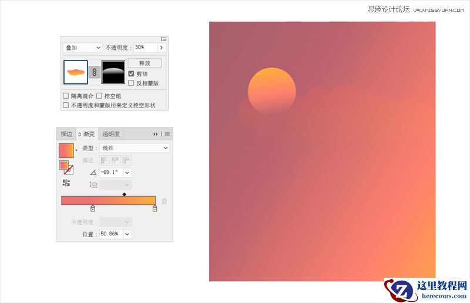Viewport: 470px width, 303px height.
Task: Enable the 反相蒙版 invert mask checkbox
Action: pos(131,83)
